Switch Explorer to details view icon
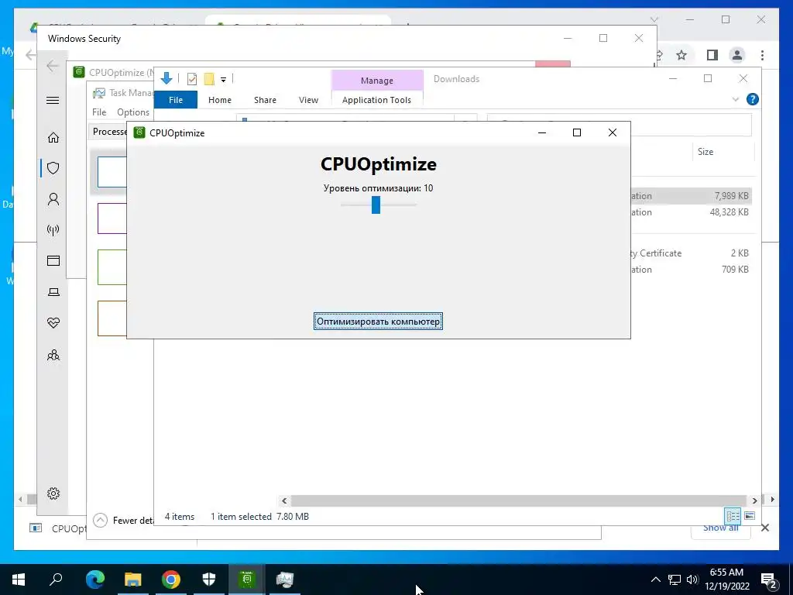Image resolution: width=793 pixels, height=595 pixels. [733, 516]
